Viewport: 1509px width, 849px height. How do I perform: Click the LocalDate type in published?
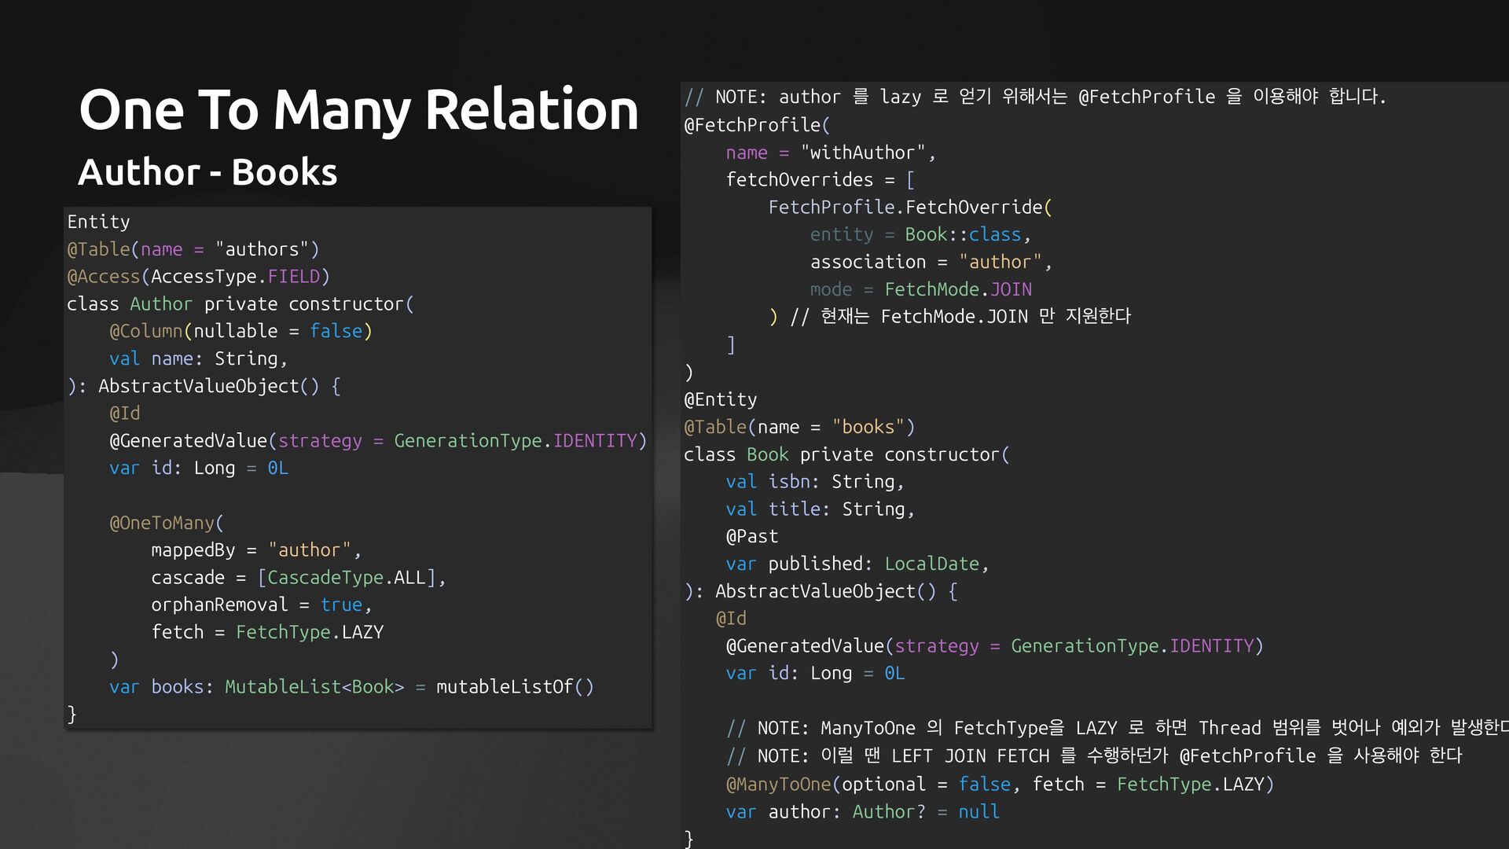[931, 564]
